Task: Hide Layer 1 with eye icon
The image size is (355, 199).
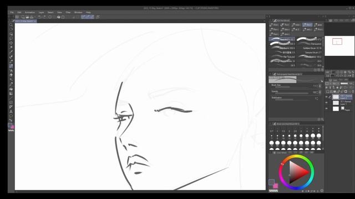Action: pos(327,103)
